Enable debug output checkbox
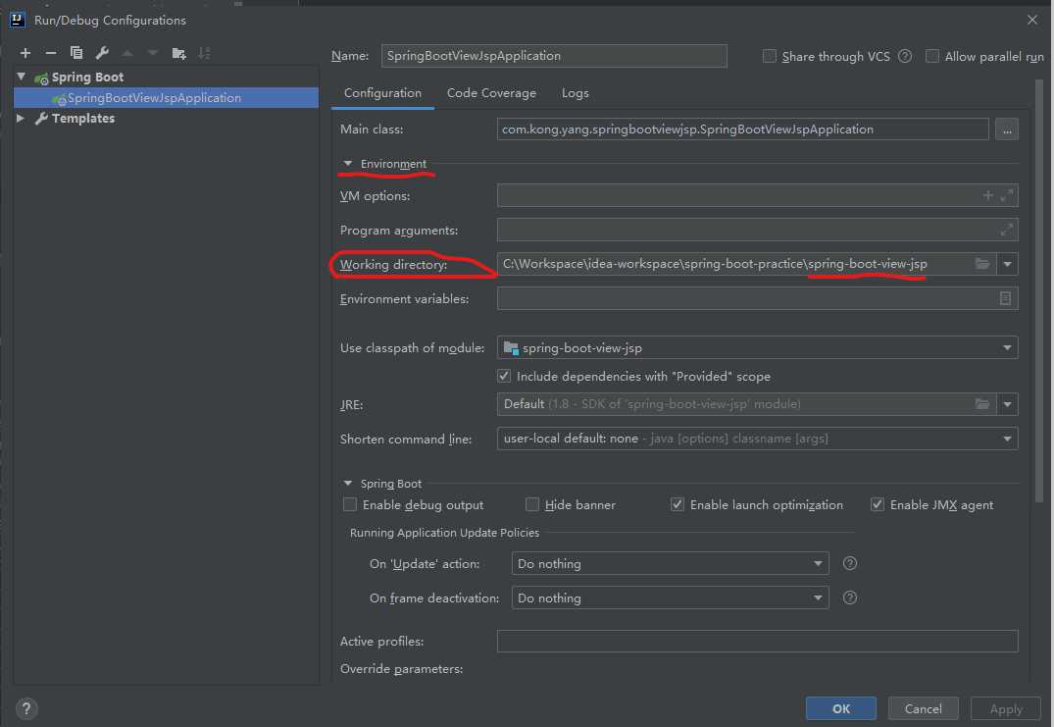 [350, 504]
